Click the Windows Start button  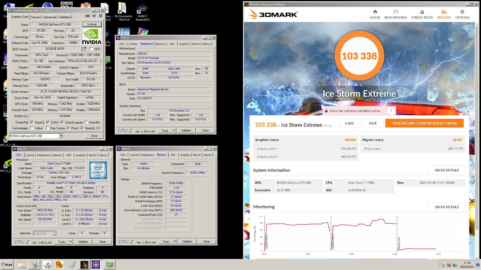[x=7, y=265]
